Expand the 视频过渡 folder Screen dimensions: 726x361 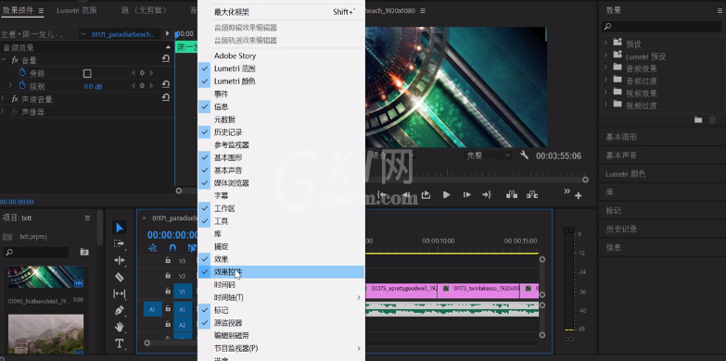605,104
